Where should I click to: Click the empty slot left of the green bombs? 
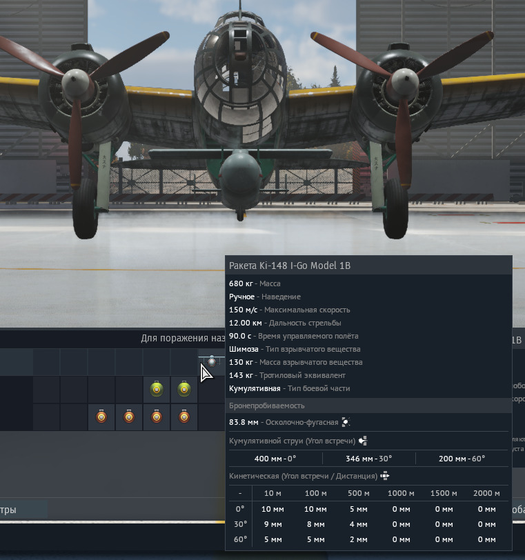129,390
